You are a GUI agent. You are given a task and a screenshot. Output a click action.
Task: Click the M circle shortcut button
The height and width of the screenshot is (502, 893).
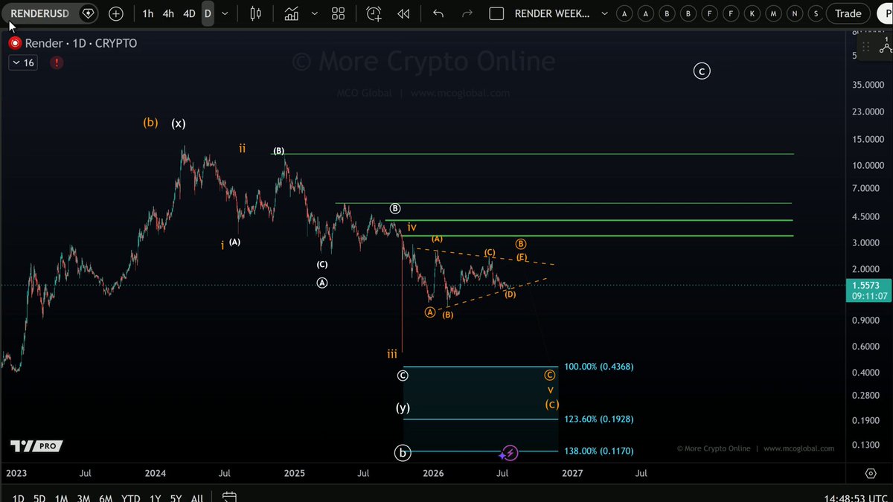(775, 13)
